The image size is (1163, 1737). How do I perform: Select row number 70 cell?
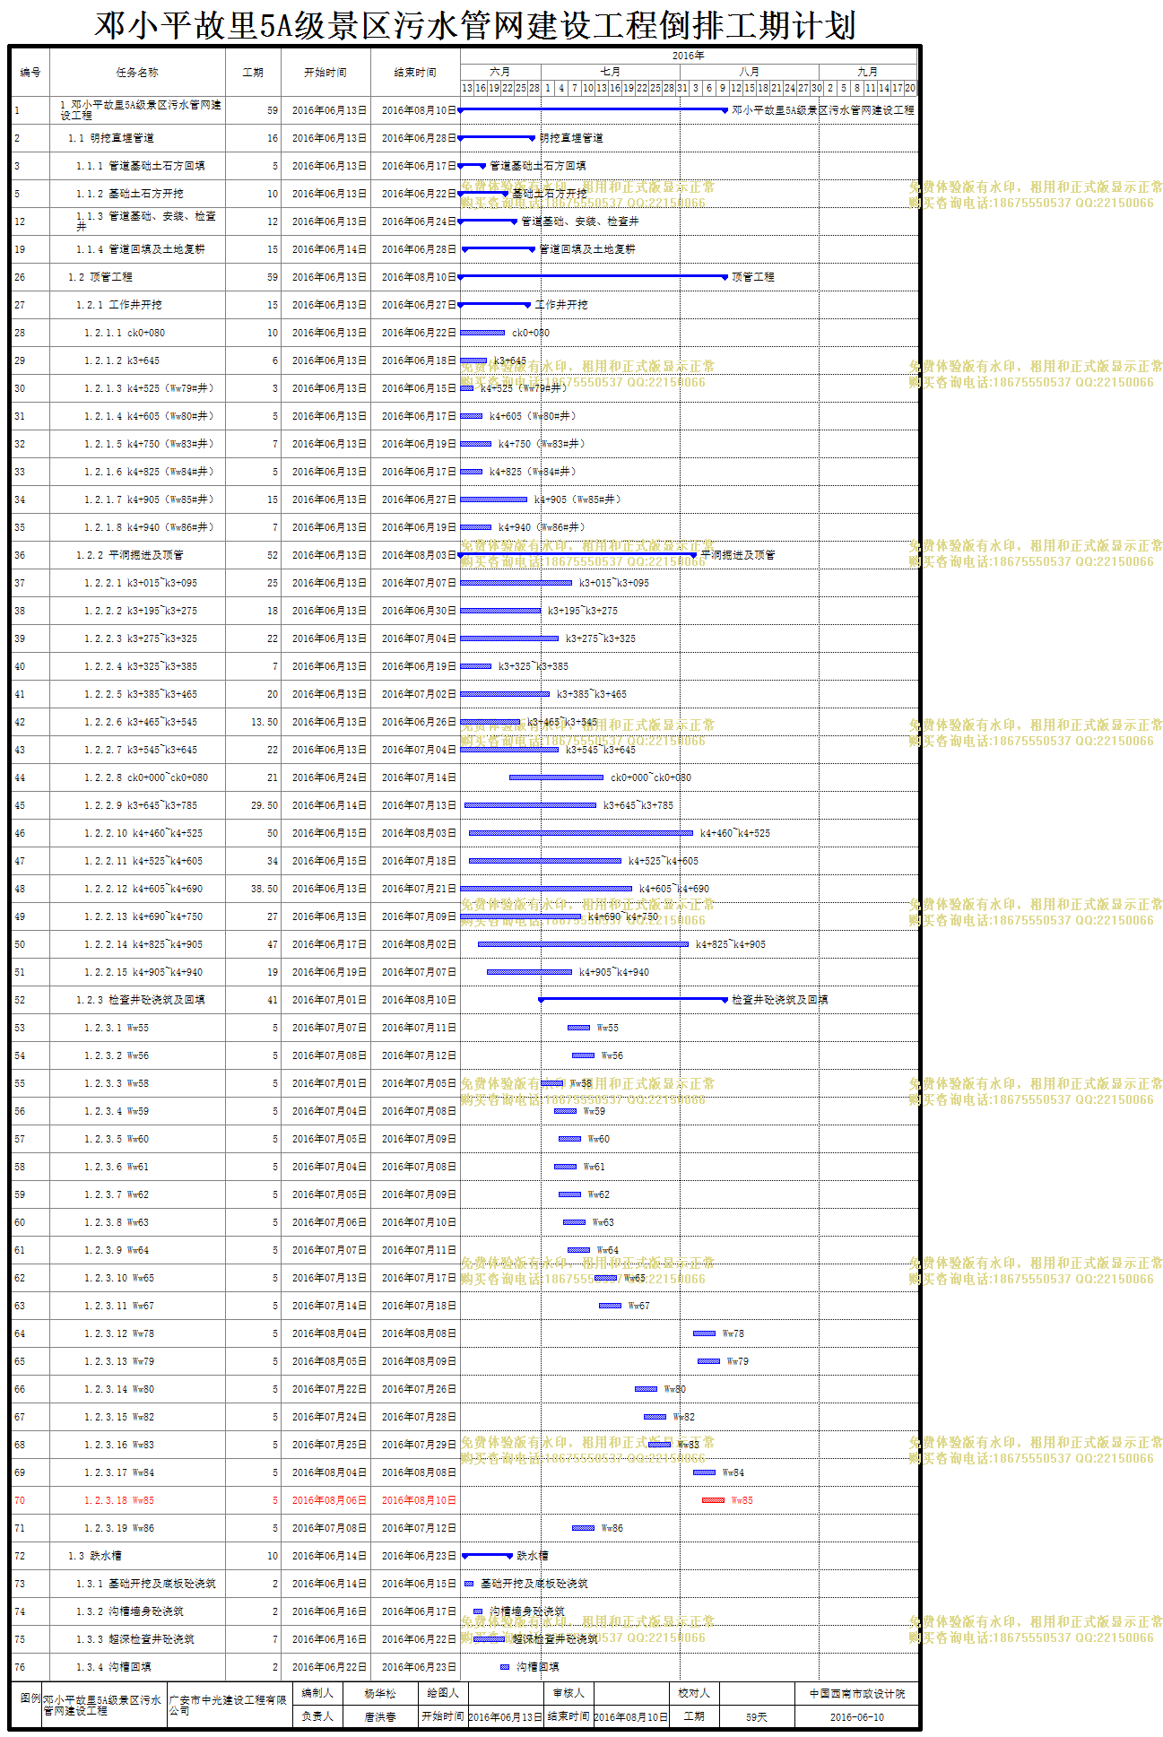pyautogui.click(x=30, y=1500)
